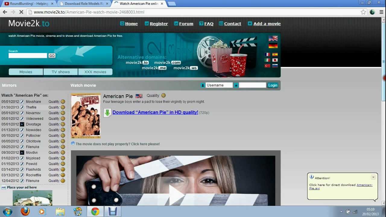Go to the Forum link
Viewport: 386px width, 217px height.
pos(186,24)
